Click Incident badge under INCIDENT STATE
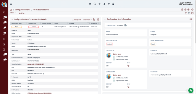 coord(109,44)
